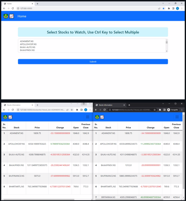Toggle side panel icon in incognito window
This screenshot has height=201, width=186.
pos(164,110)
